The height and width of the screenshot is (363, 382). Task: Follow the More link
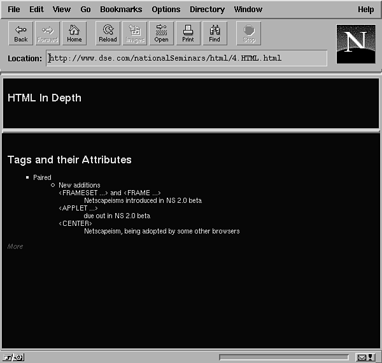(15, 246)
